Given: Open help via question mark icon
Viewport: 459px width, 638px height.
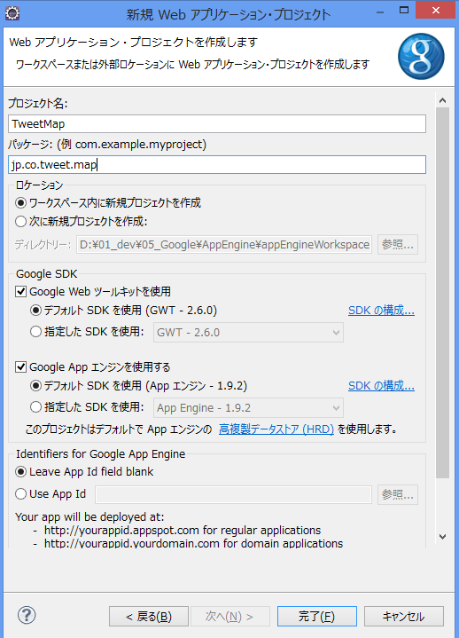Looking at the screenshot, I should [27, 615].
